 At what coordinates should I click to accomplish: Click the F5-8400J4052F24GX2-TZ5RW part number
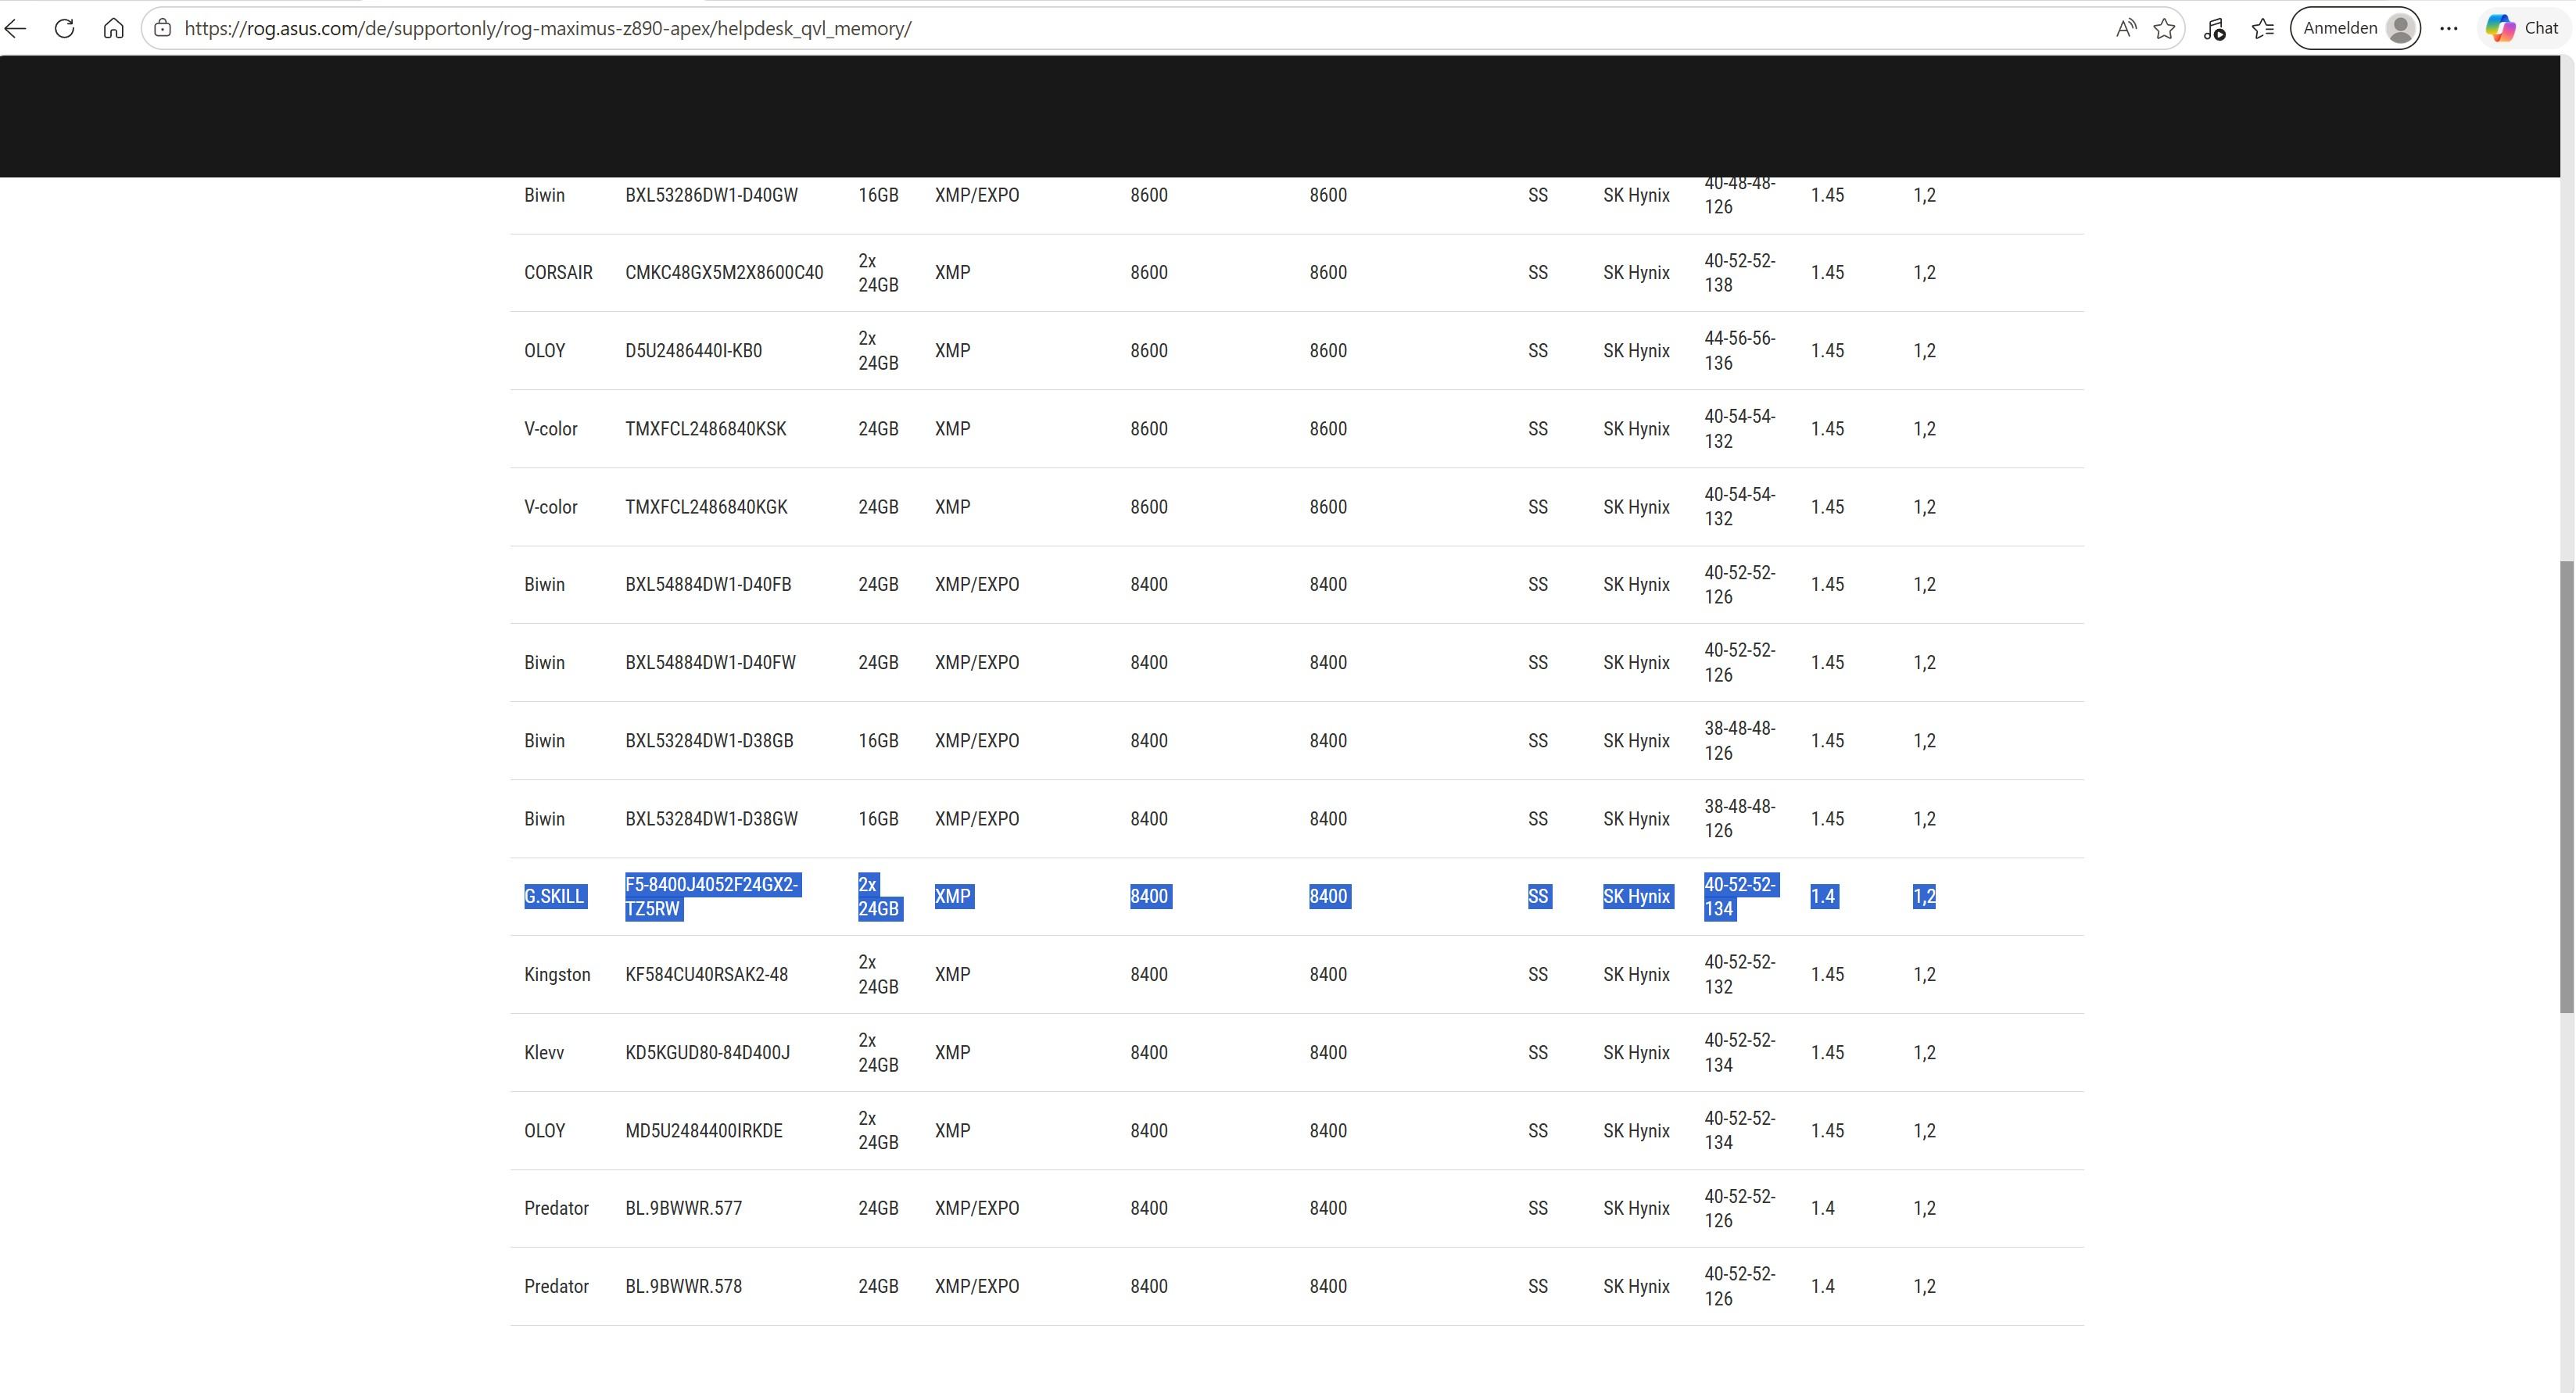coord(711,896)
